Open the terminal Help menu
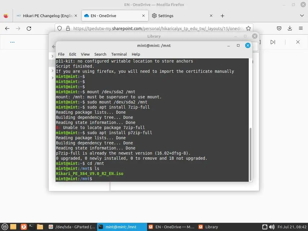308x231 pixels. click(136, 54)
